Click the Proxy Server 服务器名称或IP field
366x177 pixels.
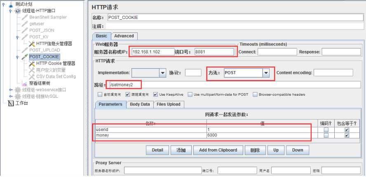click(x=162, y=170)
